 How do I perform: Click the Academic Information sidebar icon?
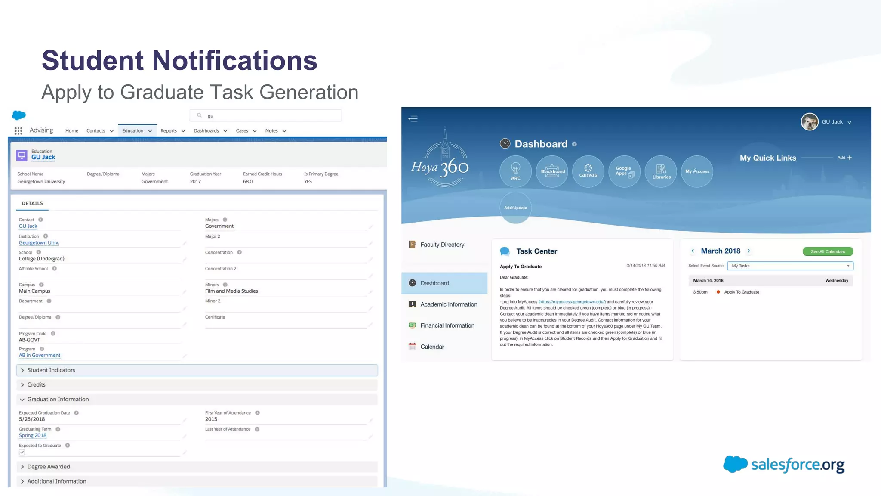point(412,304)
